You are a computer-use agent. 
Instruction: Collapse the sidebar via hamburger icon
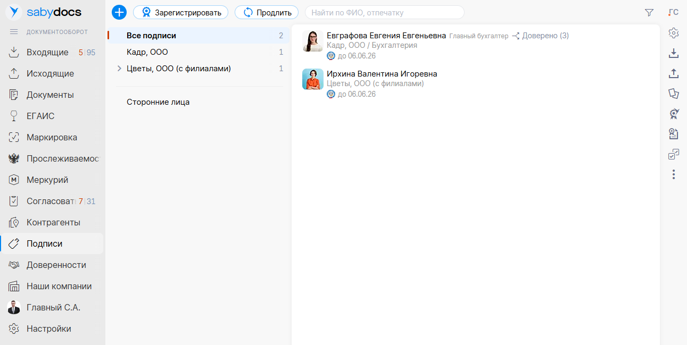point(14,32)
